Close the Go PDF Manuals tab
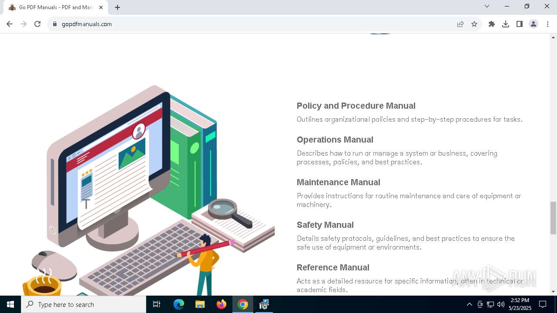 tap(101, 7)
